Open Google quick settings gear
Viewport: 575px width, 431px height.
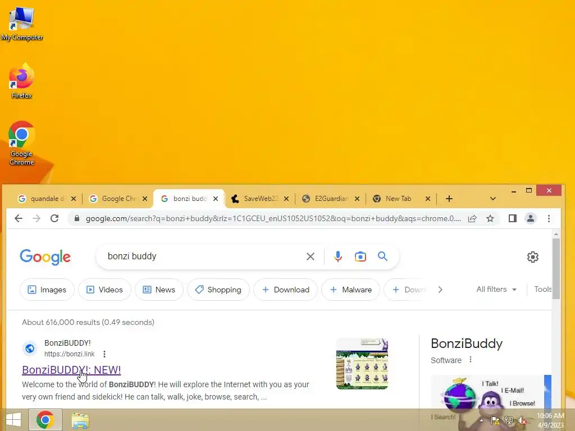532,257
